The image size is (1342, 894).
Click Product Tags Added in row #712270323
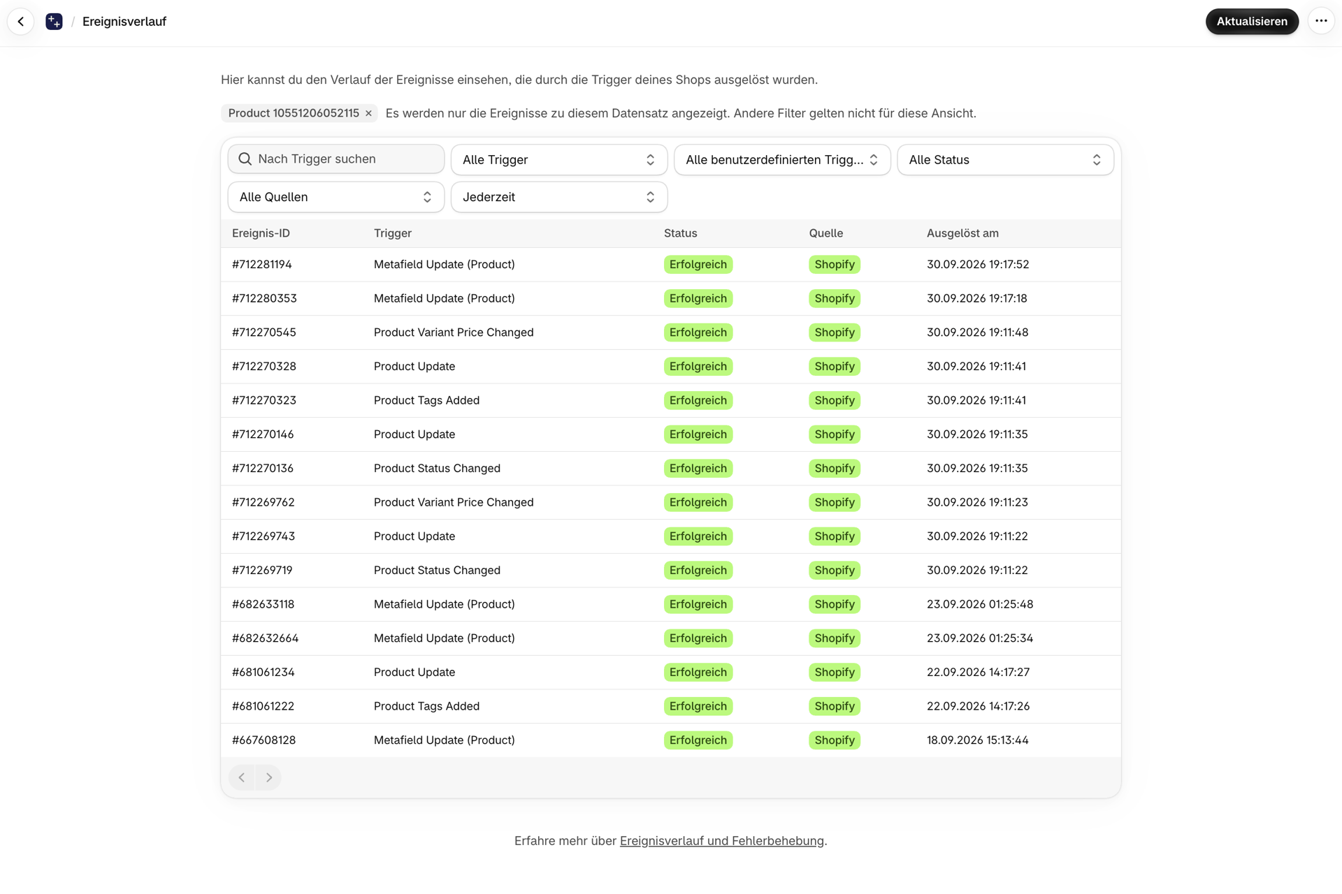pyautogui.click(x=426, y=400)
